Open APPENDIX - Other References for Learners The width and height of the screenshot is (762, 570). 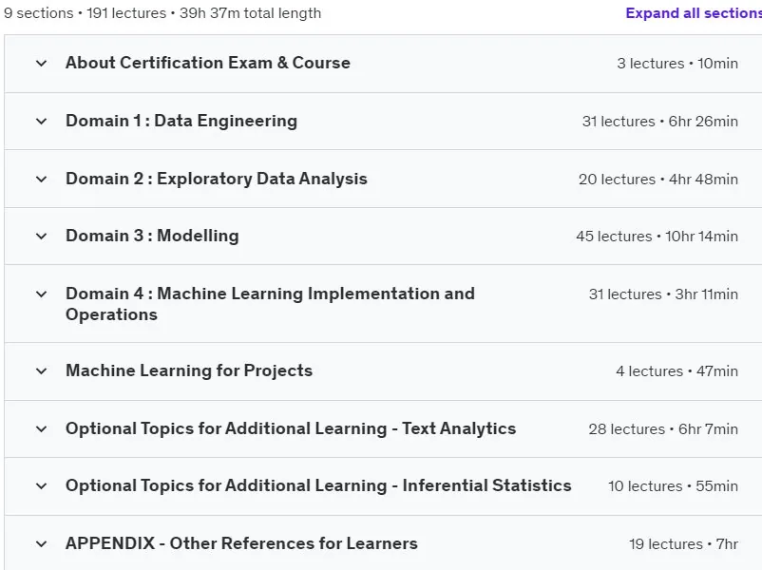point(241,543)
